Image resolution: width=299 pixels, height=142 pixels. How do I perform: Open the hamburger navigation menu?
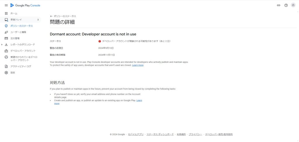point(6,5)
